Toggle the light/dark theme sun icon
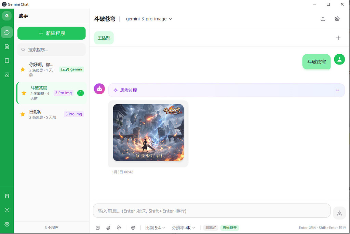The width and height of the screenshot is (350, 234). click(x=7, y=210)
